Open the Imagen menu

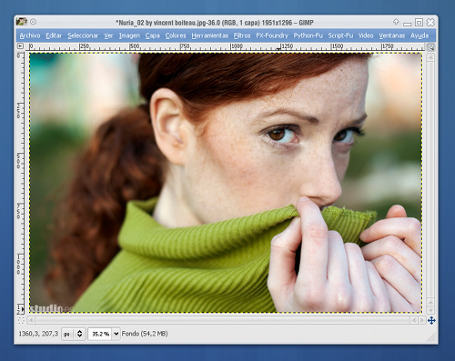point(129,35)
